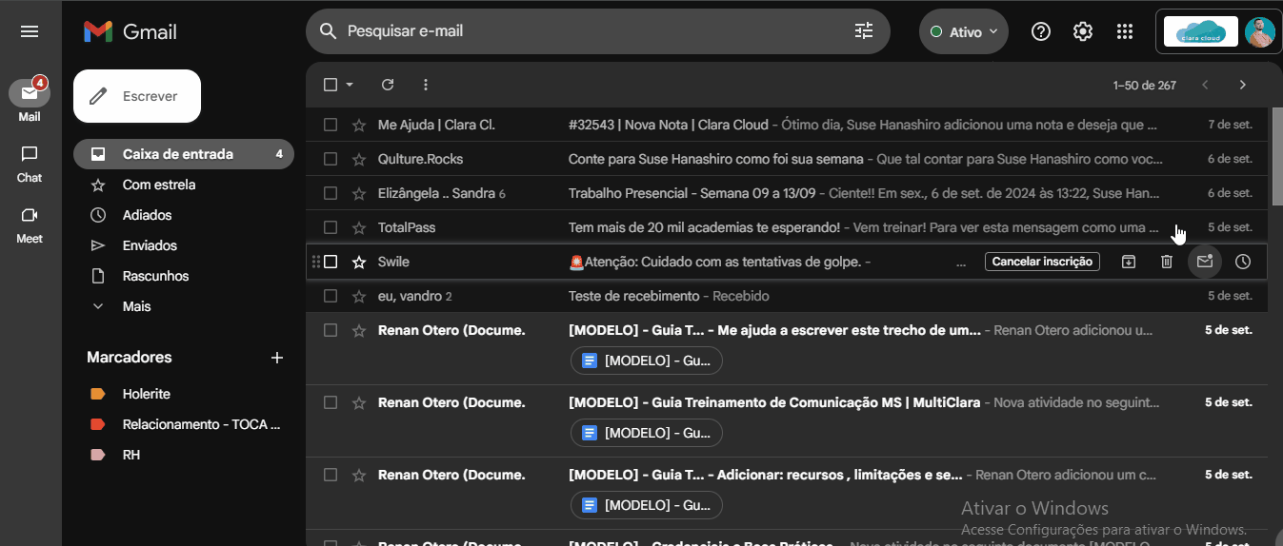This screenshot has width=1283, height=546.
Task: Open the Google apps grid
Action: coord(1125,31)
